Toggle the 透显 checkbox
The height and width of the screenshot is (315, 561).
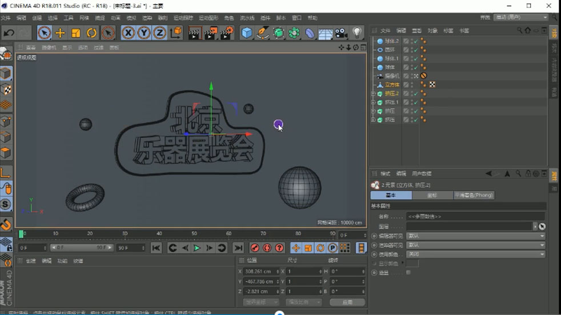click(x=408, y=272)
